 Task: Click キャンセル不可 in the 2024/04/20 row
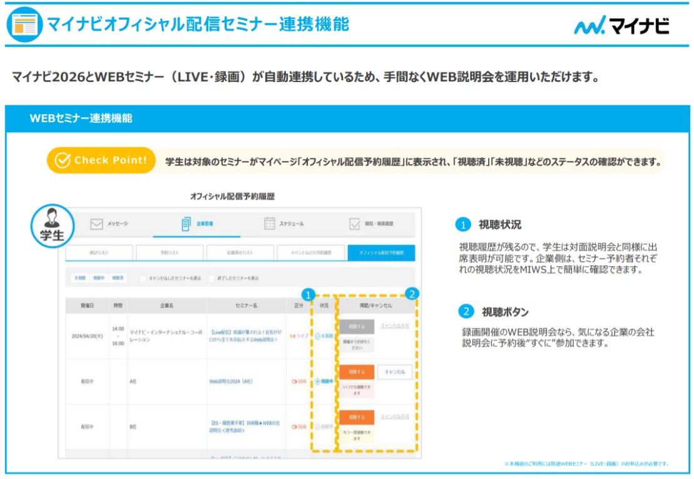[395, 326]
